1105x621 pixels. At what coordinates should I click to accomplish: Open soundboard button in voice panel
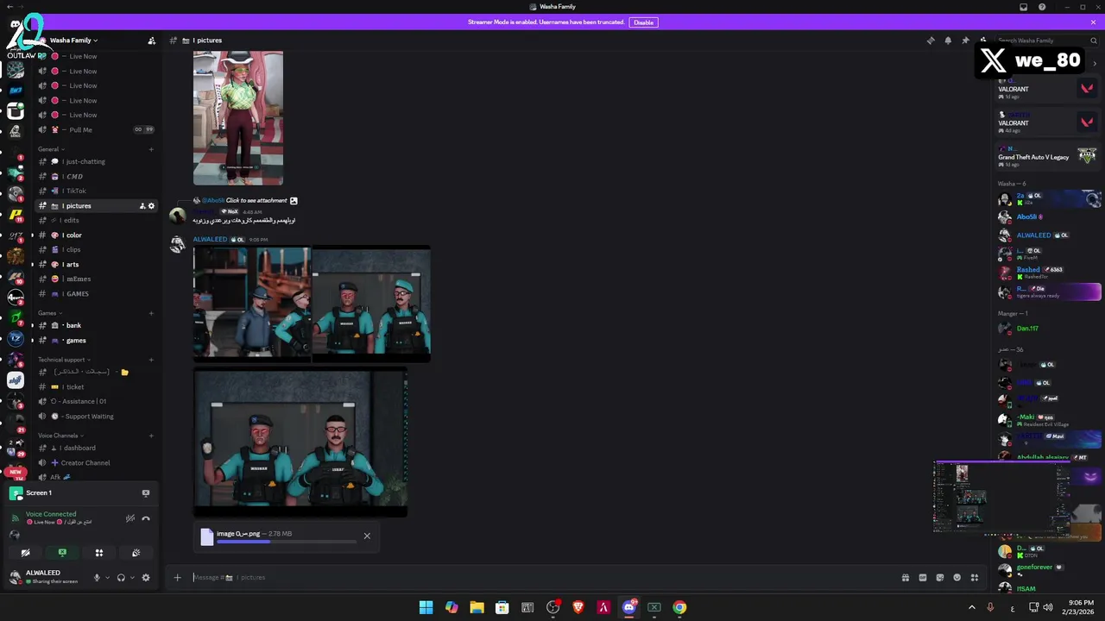pos(136,553)
